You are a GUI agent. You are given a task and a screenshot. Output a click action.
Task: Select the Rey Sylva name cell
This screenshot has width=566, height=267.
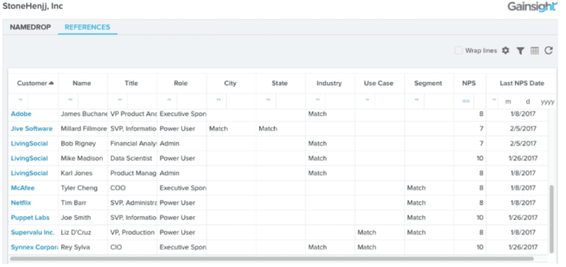click(x=83, y=247)
